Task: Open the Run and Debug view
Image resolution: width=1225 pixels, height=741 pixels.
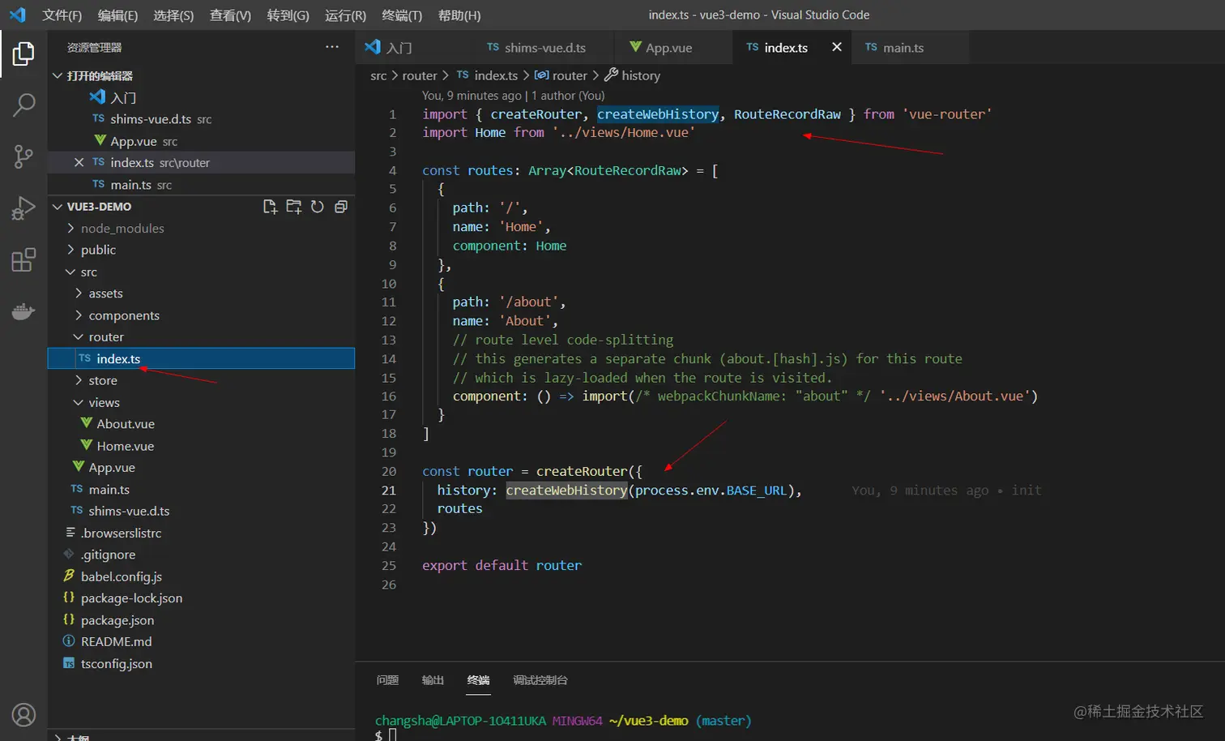Action: pos(23,208)
